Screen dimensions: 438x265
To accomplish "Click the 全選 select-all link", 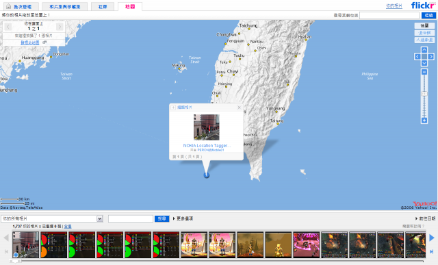I will point(68,227).
